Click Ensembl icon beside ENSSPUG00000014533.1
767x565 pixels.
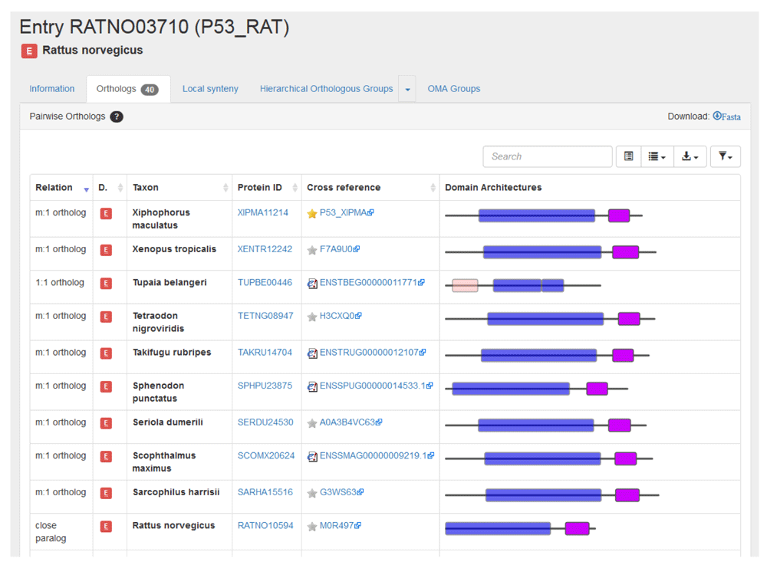312,386
